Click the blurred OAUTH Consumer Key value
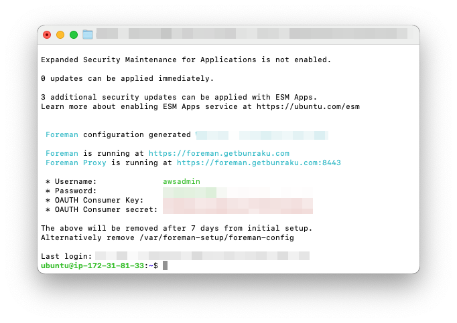Screen dimensions: 457x323 point(237,201)
